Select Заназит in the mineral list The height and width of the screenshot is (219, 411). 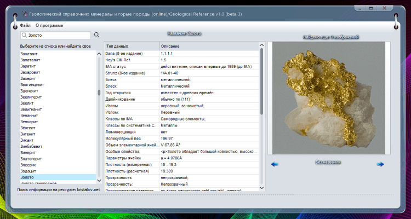coord(30,54)
